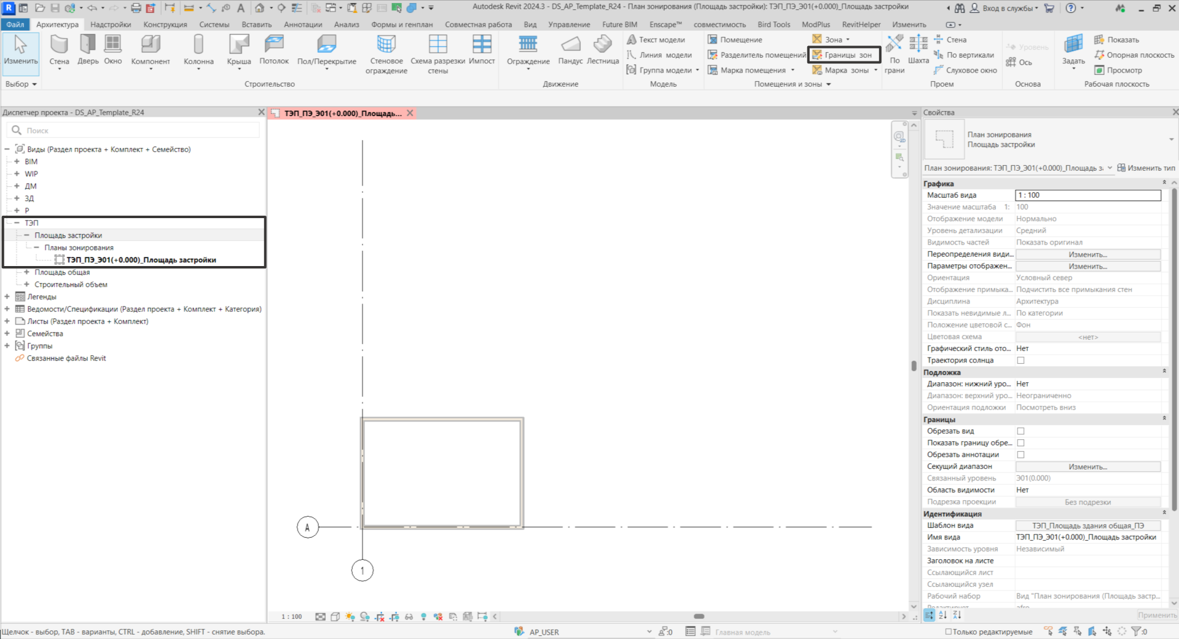
Task: Enable the Обрезать вид checkbox
Action: click(1020, 431)
